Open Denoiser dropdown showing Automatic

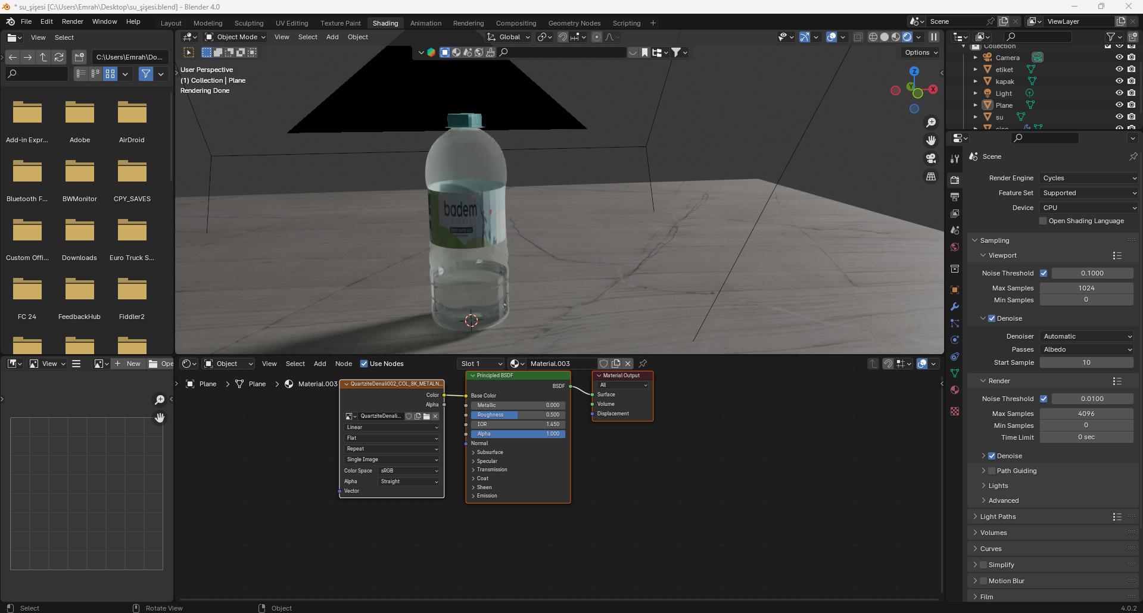pyautogui.click(x=1086, y=336)
